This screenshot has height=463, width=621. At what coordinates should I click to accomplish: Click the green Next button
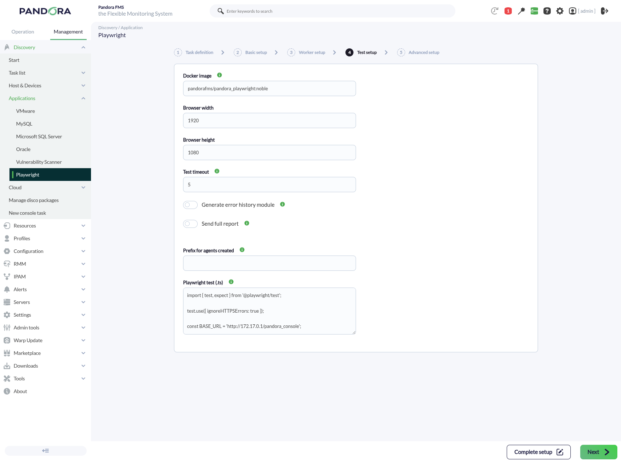coord(599,452)
